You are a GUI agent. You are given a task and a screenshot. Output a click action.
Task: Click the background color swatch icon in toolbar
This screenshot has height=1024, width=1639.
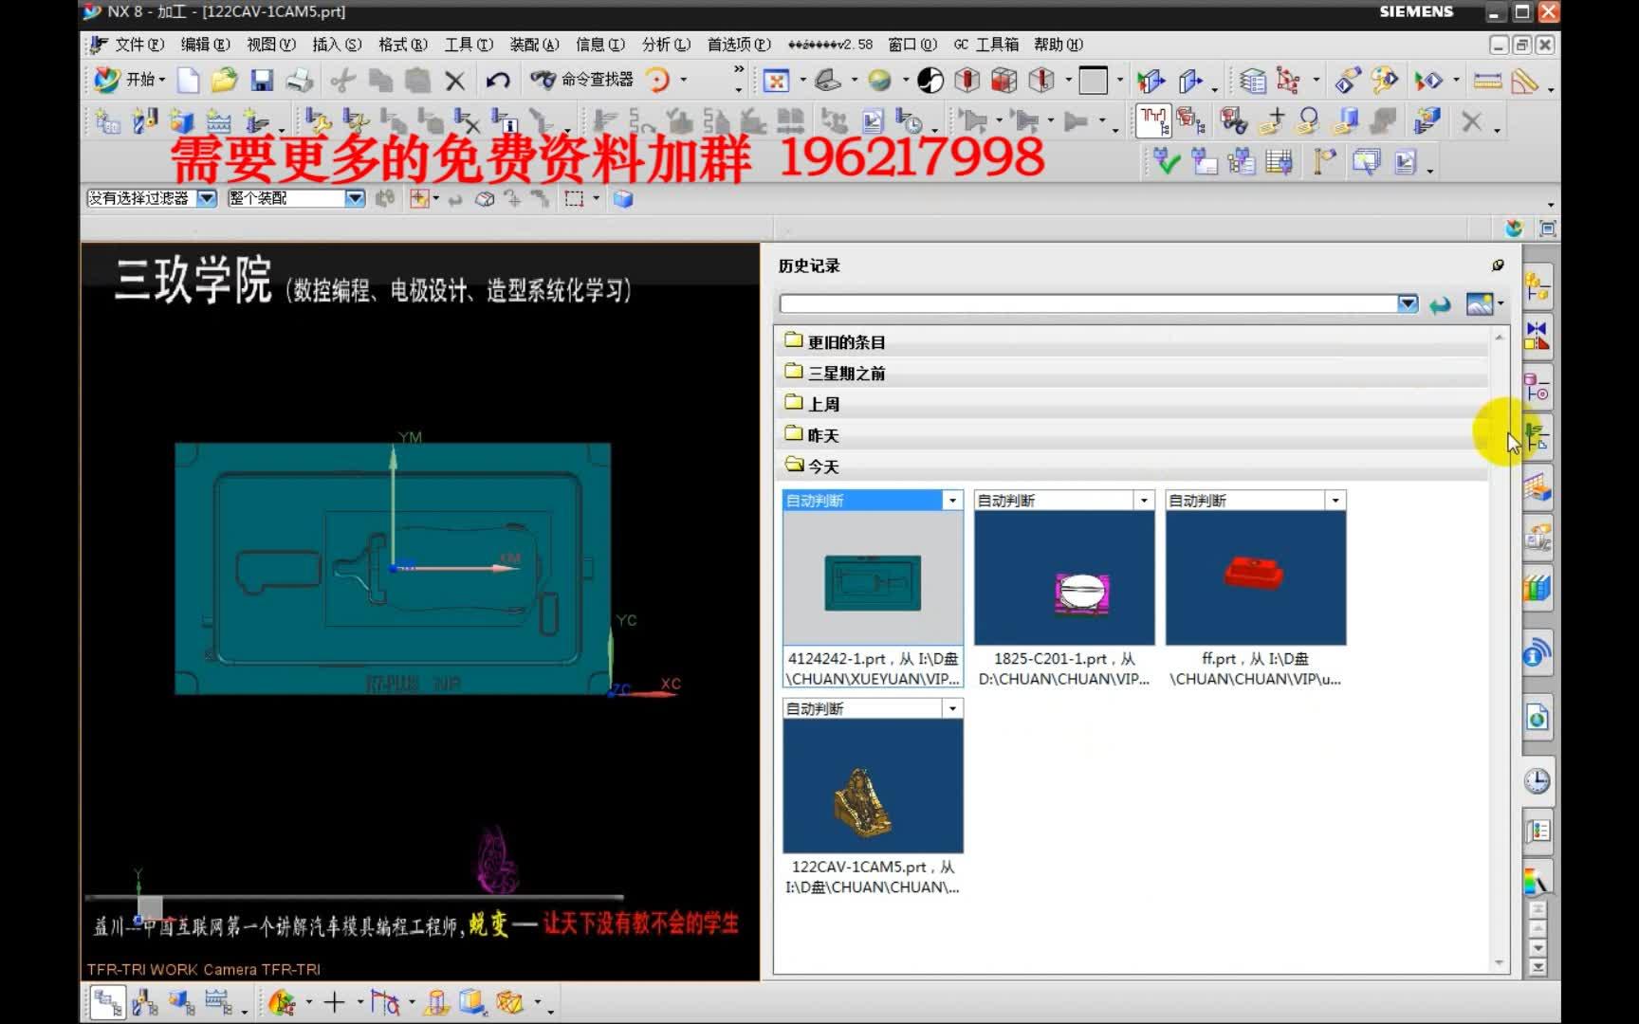tap(1094, 81)
